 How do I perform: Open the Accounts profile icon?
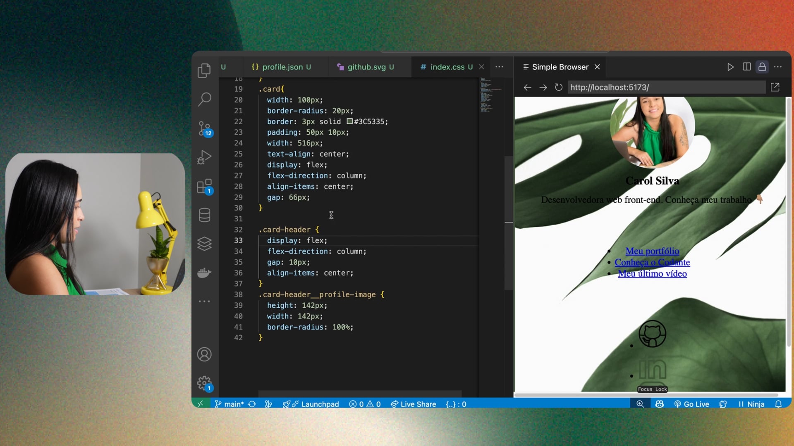pos(204,354)
